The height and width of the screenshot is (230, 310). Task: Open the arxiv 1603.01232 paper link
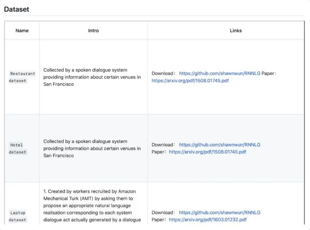click(x=208, y=220)
